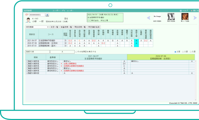
Task: Select the 3回 radio option
Action: click(183, 52)
